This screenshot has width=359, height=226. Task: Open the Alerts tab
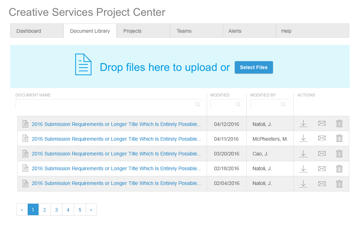pos(235,31)
